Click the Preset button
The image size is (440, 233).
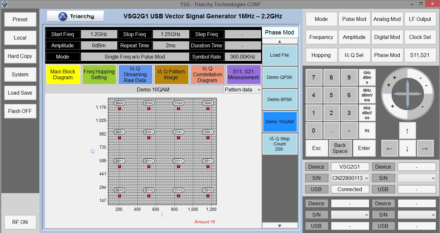[20, 19]
